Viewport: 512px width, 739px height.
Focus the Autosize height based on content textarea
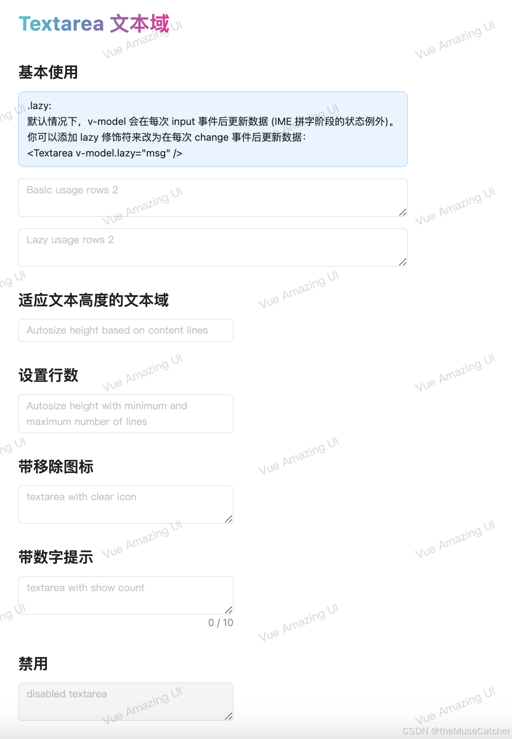126,330
